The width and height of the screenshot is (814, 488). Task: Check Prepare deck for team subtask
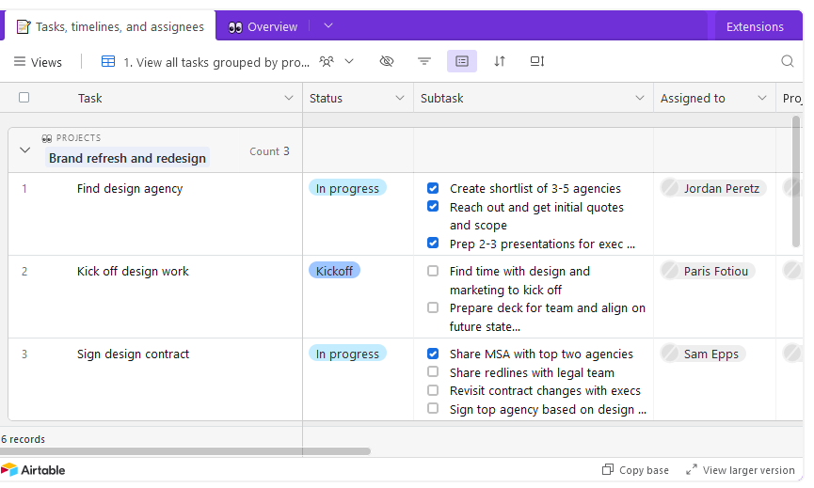433,307
